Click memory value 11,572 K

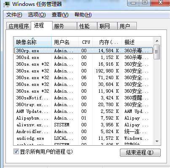[x=109, y=138]
